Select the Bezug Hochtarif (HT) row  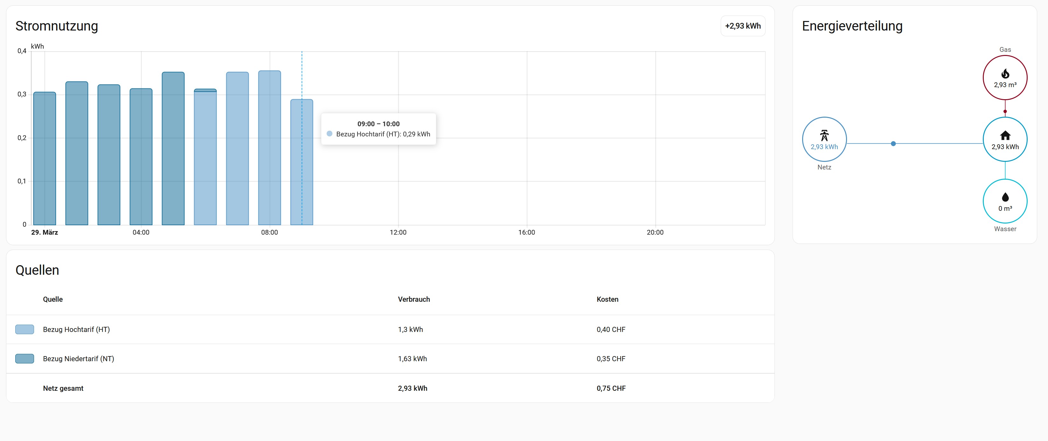(76, 329)
